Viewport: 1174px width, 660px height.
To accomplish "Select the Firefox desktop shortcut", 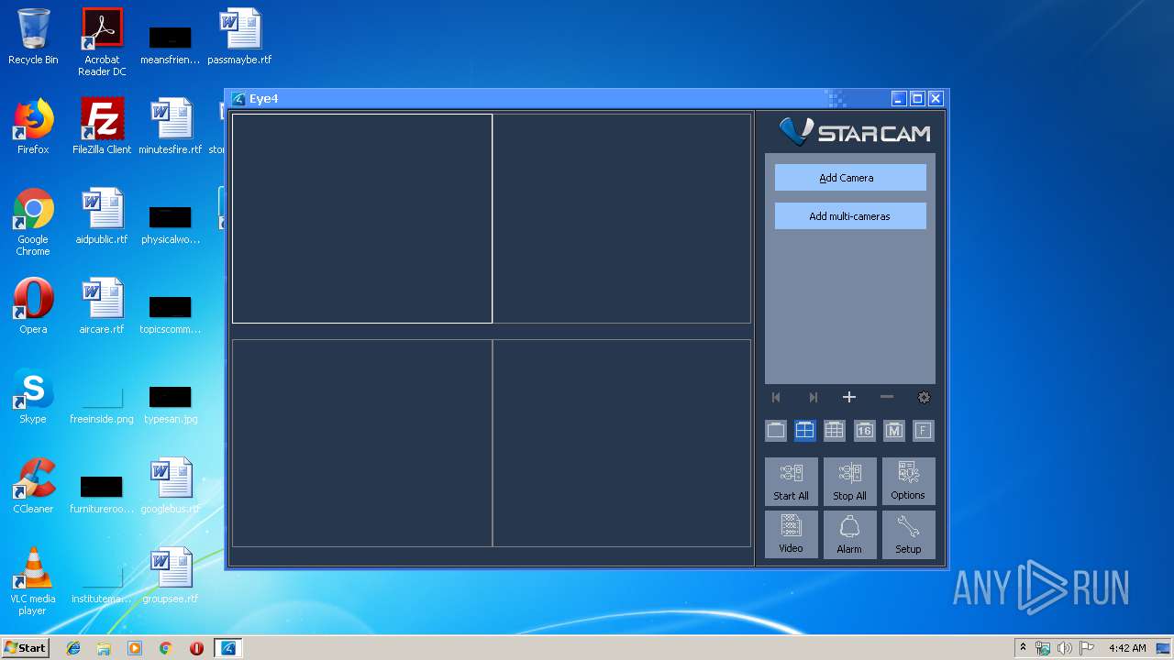I will tap(33, 126).
